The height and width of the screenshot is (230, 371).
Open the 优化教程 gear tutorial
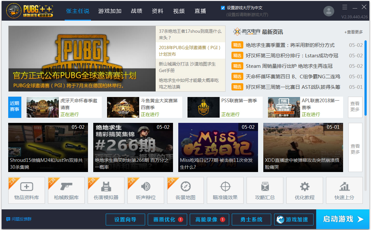click(305, 190)
